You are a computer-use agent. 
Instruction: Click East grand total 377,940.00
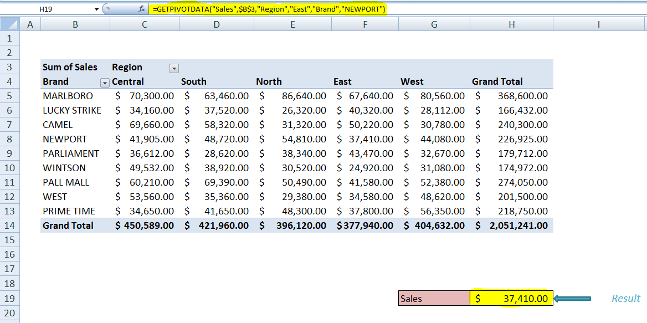pos(364,225)
